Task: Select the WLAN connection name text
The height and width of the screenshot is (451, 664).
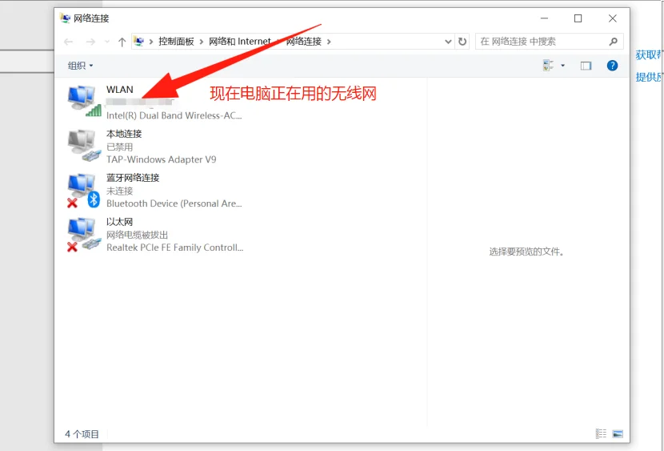Action: pos(120,90)
